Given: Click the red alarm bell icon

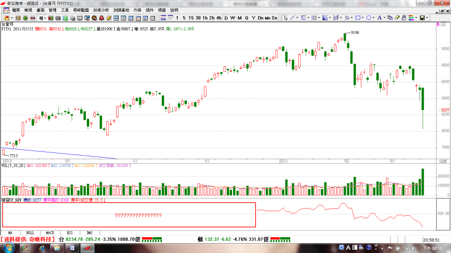Looking at the screenshot, I should (101, 18).
